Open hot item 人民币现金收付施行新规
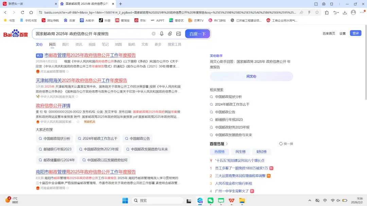Screen dimensions: 367x206 pyautogui.click(x=233, y=183)
